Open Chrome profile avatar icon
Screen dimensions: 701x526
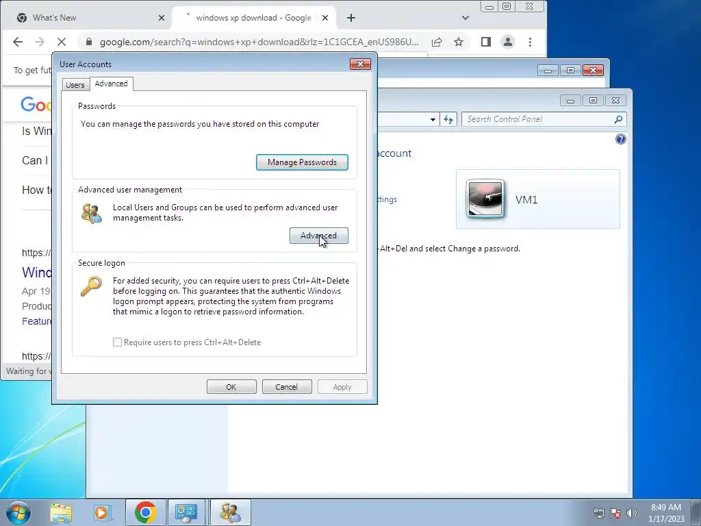508,42
